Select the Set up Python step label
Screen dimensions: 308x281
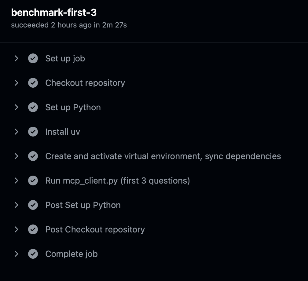click(x=73, y=107)
